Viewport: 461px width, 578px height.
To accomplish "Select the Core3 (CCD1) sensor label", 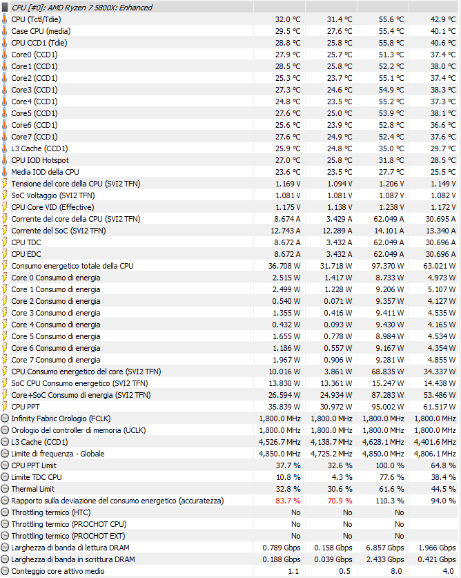I will coord(35,90).
